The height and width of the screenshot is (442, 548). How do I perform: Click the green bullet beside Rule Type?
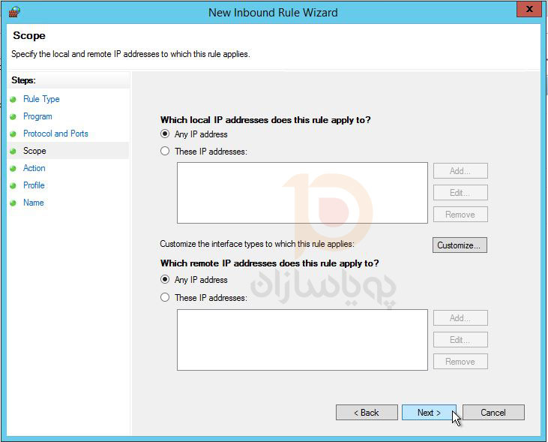tap(13, 99)
